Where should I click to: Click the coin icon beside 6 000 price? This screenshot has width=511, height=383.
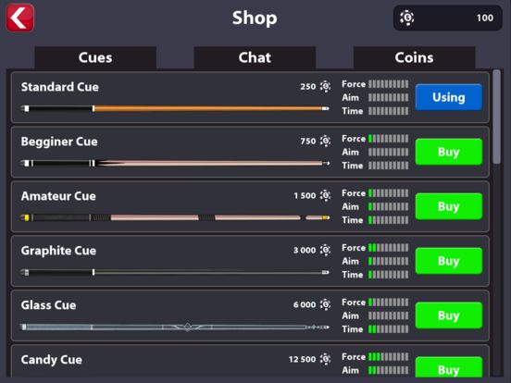point(325,304)
